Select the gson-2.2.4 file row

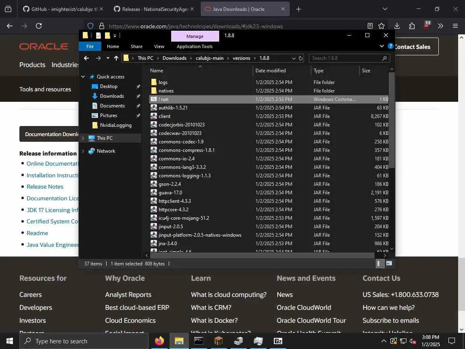(x=269, y=184)
